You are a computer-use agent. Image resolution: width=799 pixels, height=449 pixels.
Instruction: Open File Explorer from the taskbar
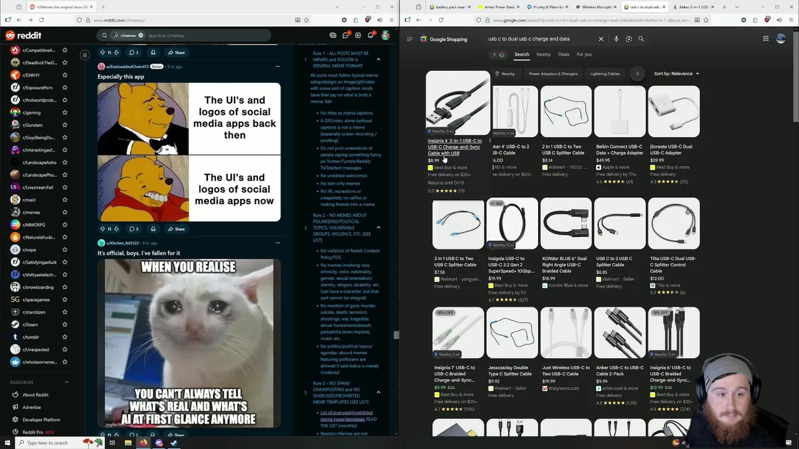(128, 443)
